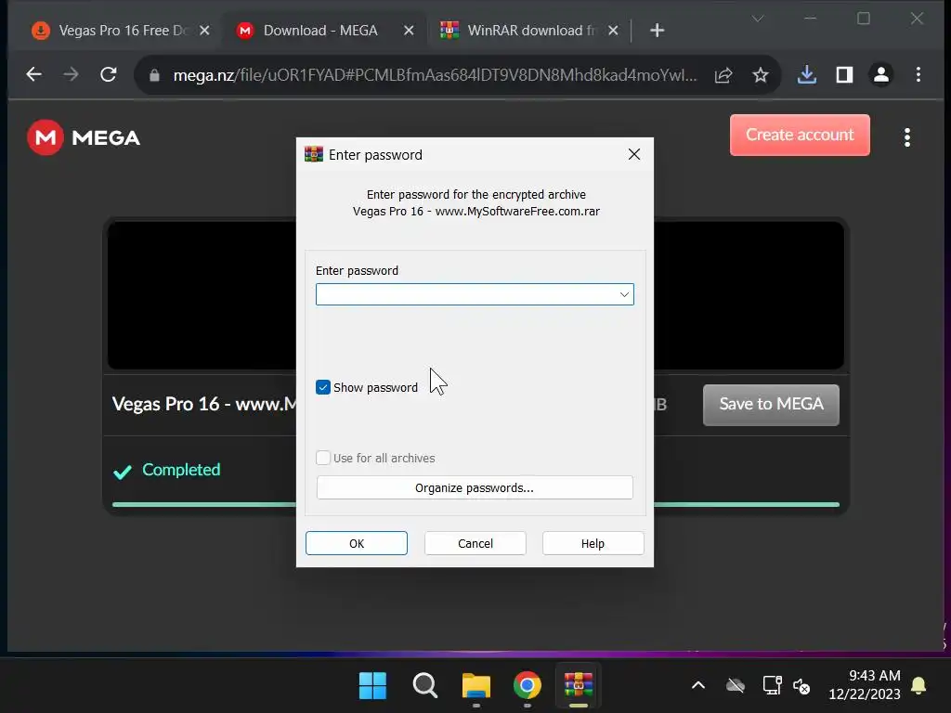
Task: Open File Explorer from taskbar
Action: [x=476, y=686]
